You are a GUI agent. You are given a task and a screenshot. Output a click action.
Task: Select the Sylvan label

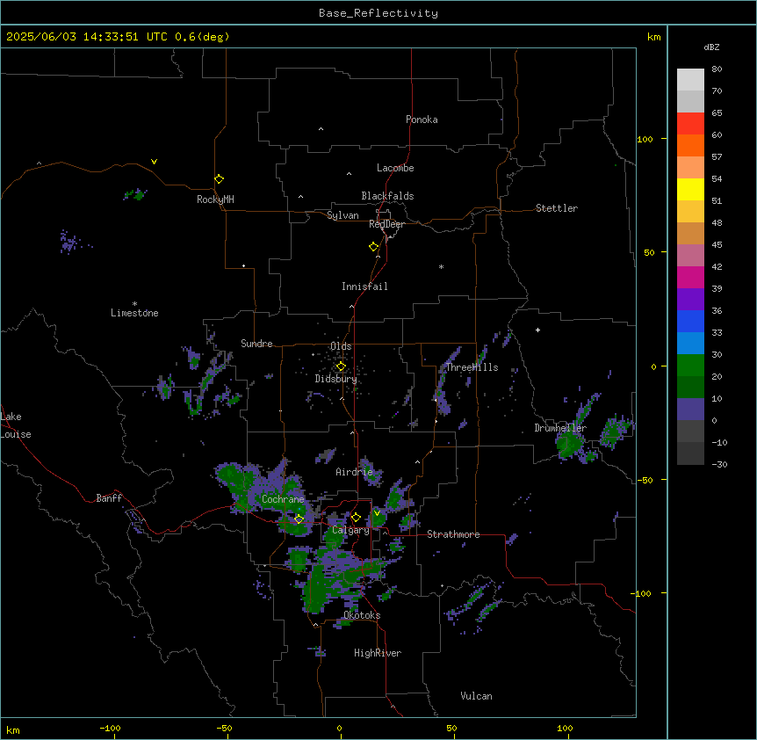(342, 215)
